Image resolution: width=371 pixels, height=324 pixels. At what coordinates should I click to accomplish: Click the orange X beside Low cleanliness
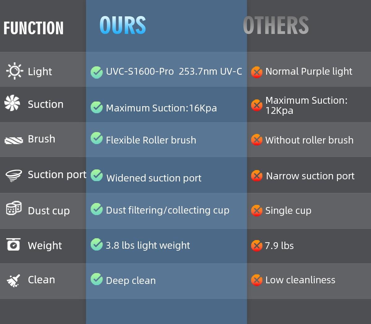coord(257,280)
